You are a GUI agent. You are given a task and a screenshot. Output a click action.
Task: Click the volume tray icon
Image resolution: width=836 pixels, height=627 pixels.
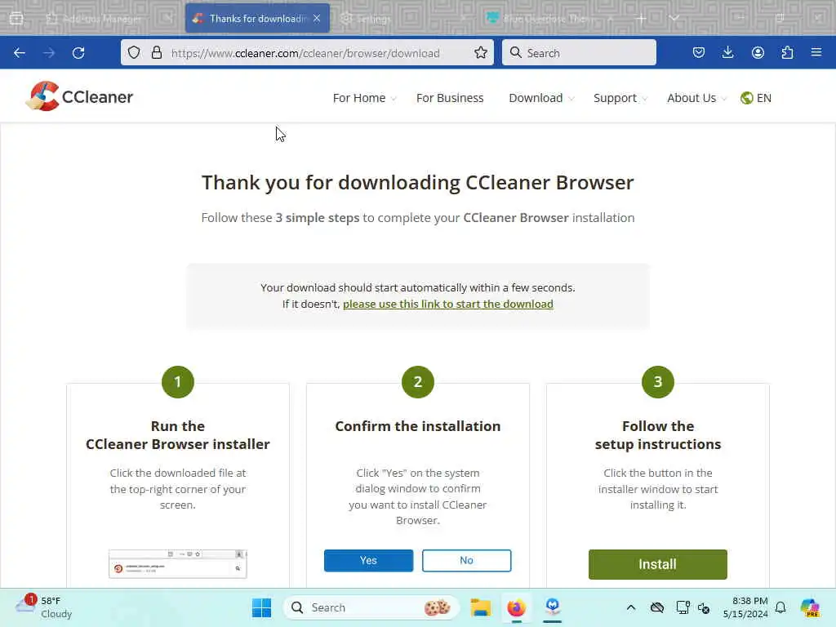point(704,607)
